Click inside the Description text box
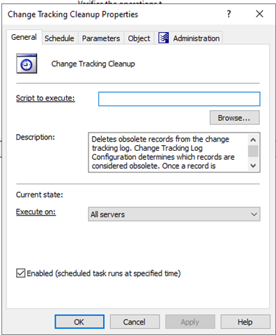276x335 pixels. [169, 152]
